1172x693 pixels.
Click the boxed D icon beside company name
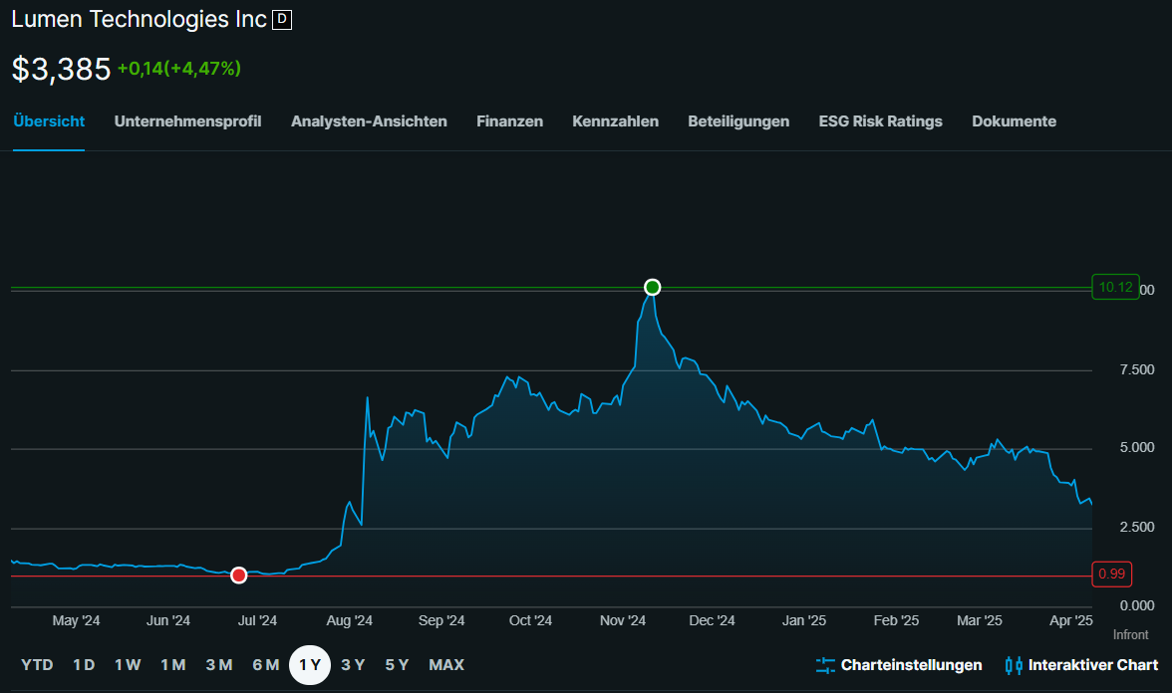pos(282,20)
